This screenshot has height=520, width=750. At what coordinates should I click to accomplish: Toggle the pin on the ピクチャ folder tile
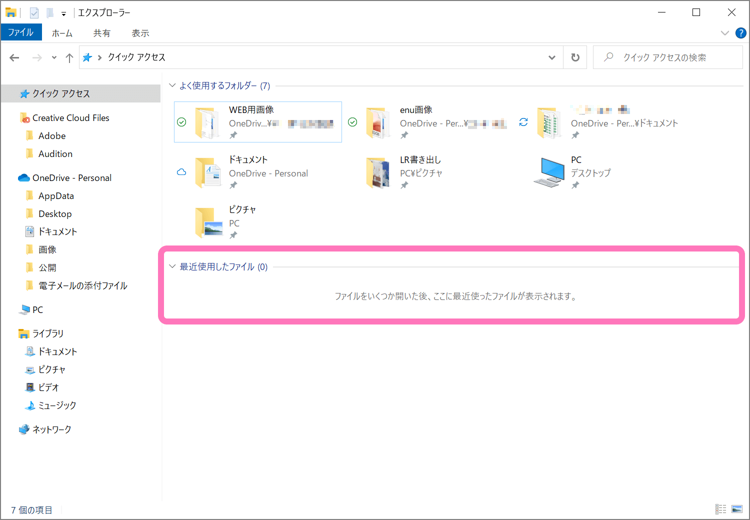pyautogui.click(x=233, y=235)
